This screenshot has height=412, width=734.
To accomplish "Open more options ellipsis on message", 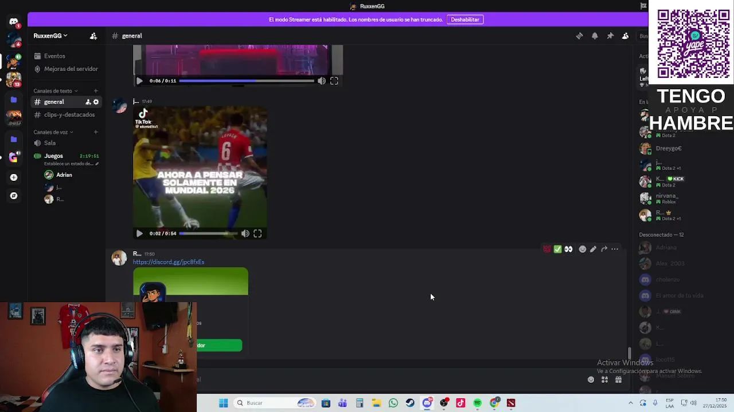I will click(615, 249).
